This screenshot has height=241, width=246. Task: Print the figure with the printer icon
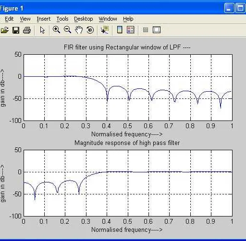(27, 30)
